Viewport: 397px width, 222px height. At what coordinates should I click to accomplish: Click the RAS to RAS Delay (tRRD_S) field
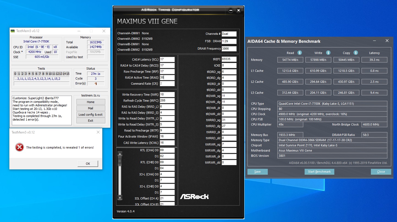coord(167,113)
